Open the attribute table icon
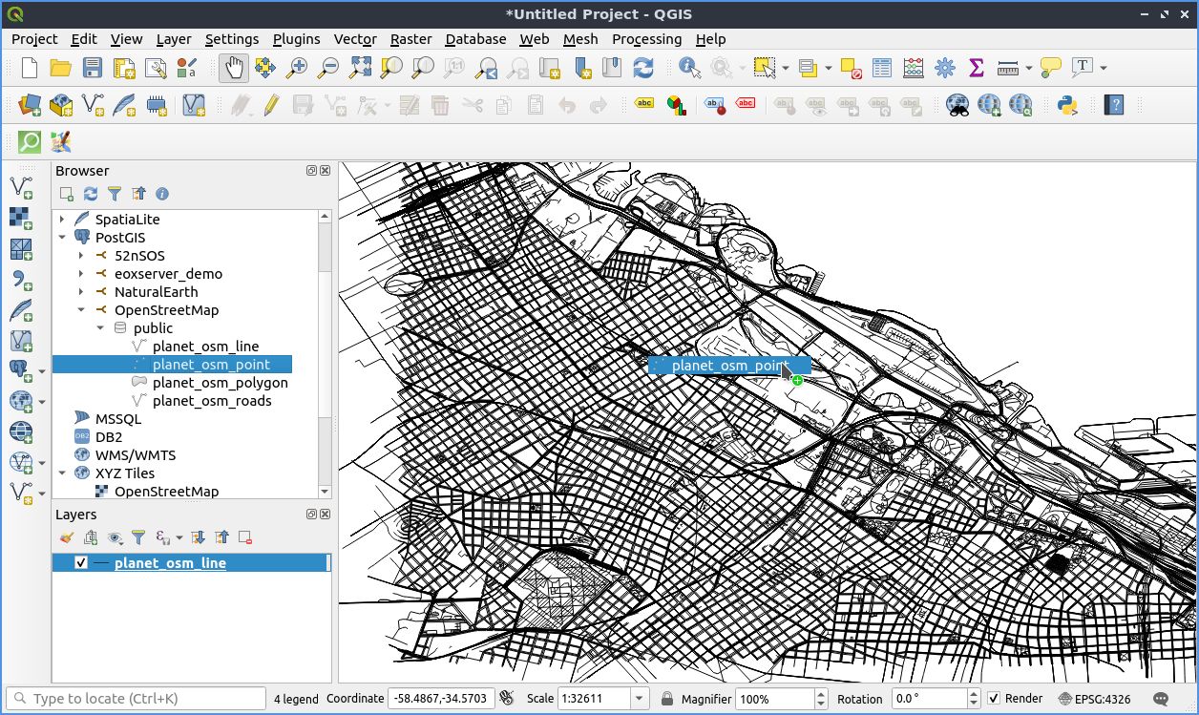Image resolution: width=1199 pixels, height=715 pixels. coord(882,68)
